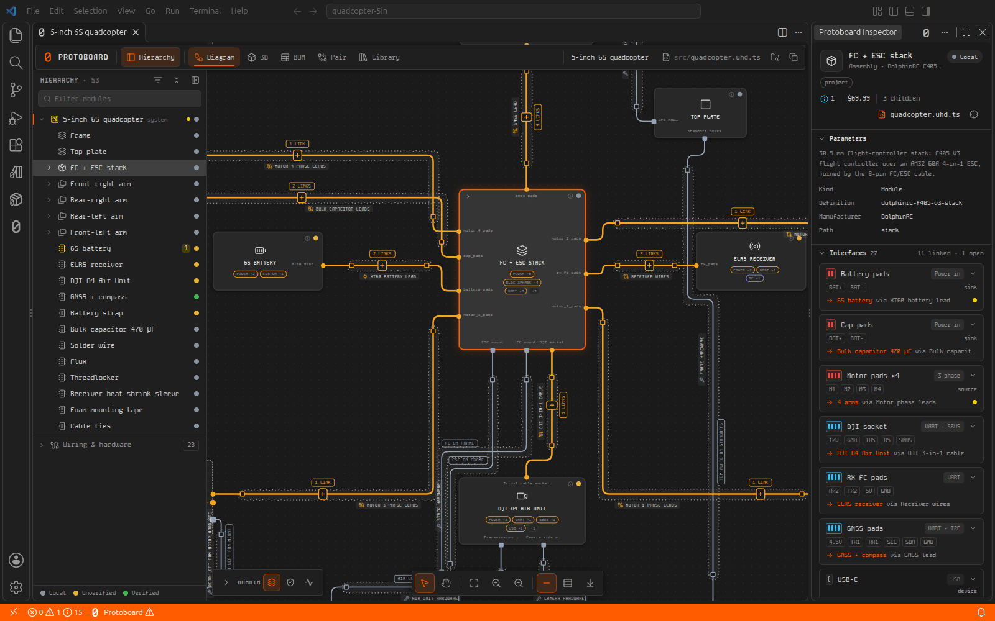Switch to the 3D tab

[257, 57]
